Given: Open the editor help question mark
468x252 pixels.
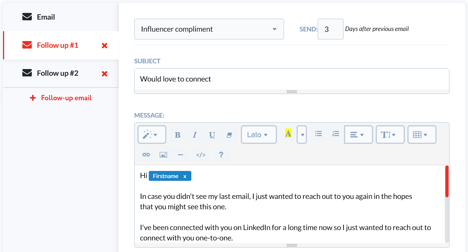Looking at the screenshot, I should coord(221,155).
